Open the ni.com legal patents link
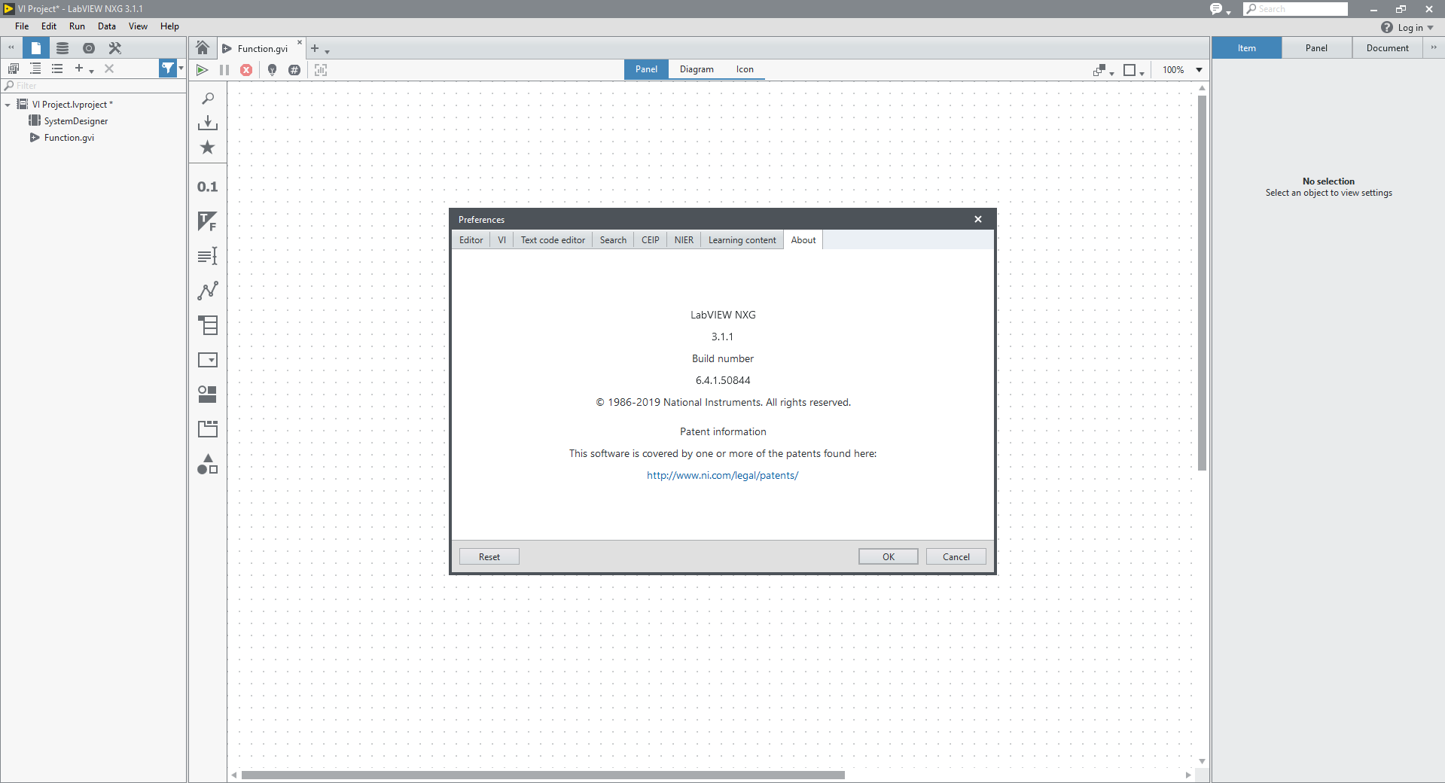Image resolution: width=1445 pixels, height=783 pixels. (723, 475)
